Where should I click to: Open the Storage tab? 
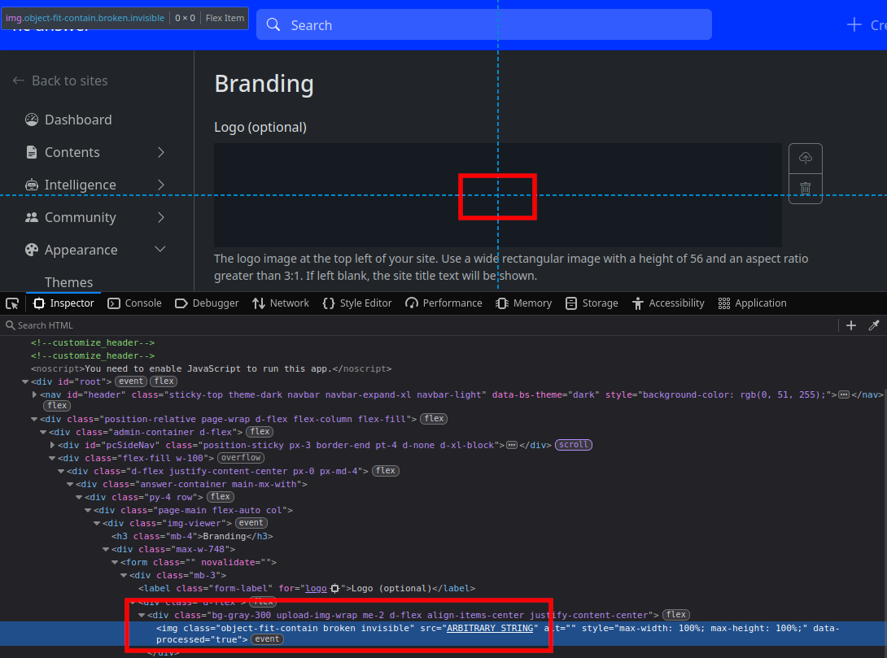[592, 303]
